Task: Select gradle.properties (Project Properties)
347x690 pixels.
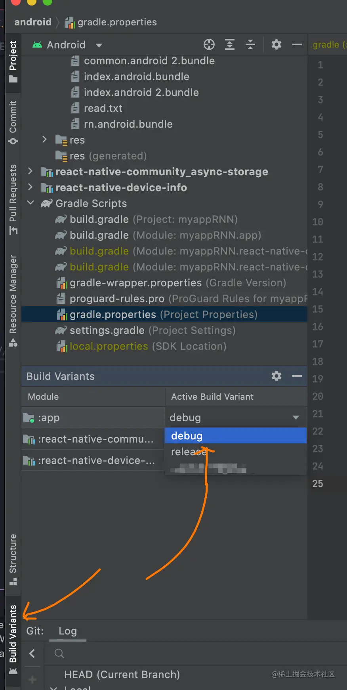Action: (164, 314)
